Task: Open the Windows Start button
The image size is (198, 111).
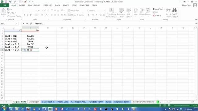Action: 4,109
